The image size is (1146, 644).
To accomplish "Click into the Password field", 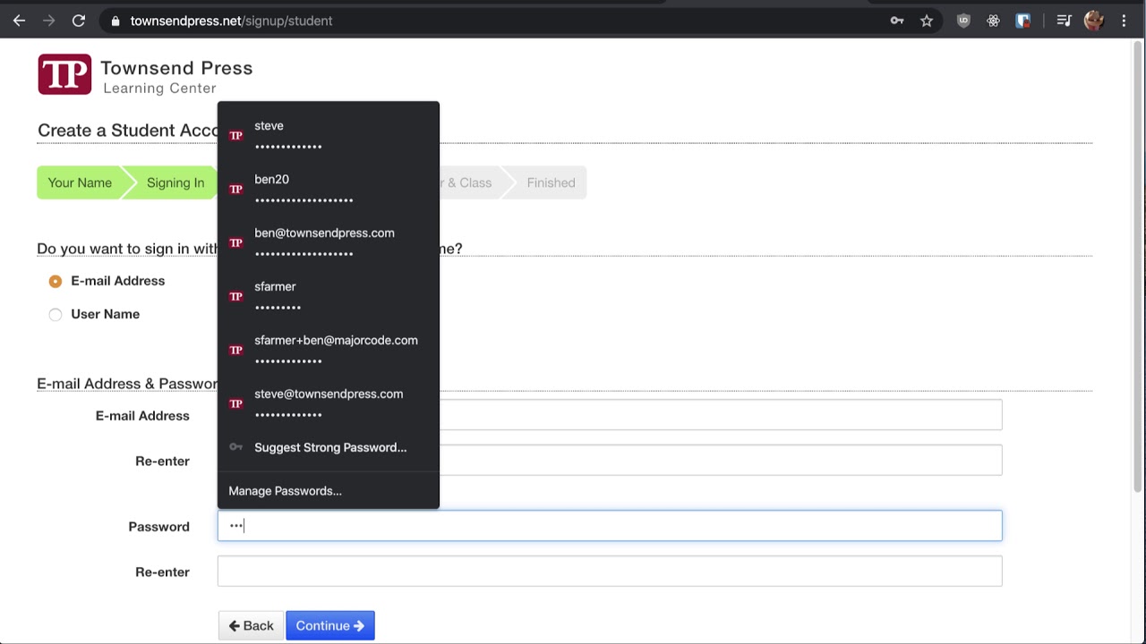I will tap(610, 526).
